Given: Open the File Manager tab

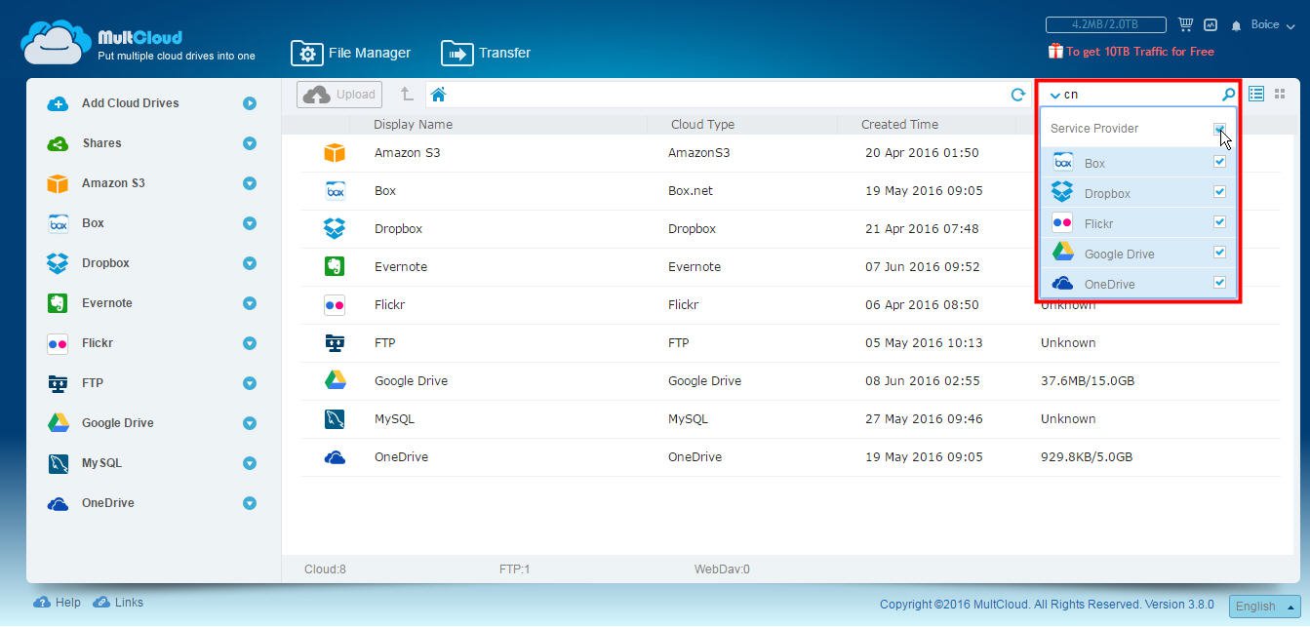Looking at the screenshot, I should tap(351, 53).
